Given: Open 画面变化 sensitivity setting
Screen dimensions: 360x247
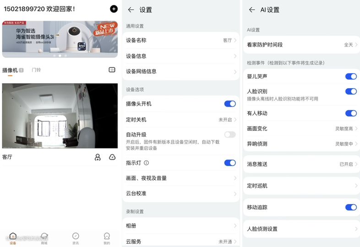Looking at the screenshot, I should click(301, 129).
